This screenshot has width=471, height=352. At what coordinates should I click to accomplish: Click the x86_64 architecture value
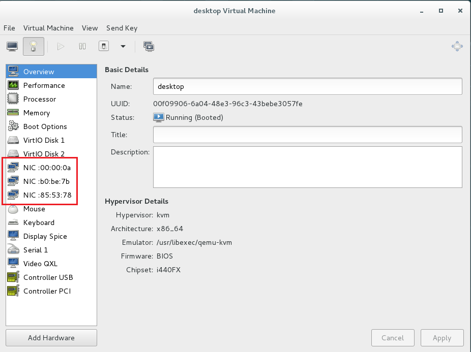[170, 229]
